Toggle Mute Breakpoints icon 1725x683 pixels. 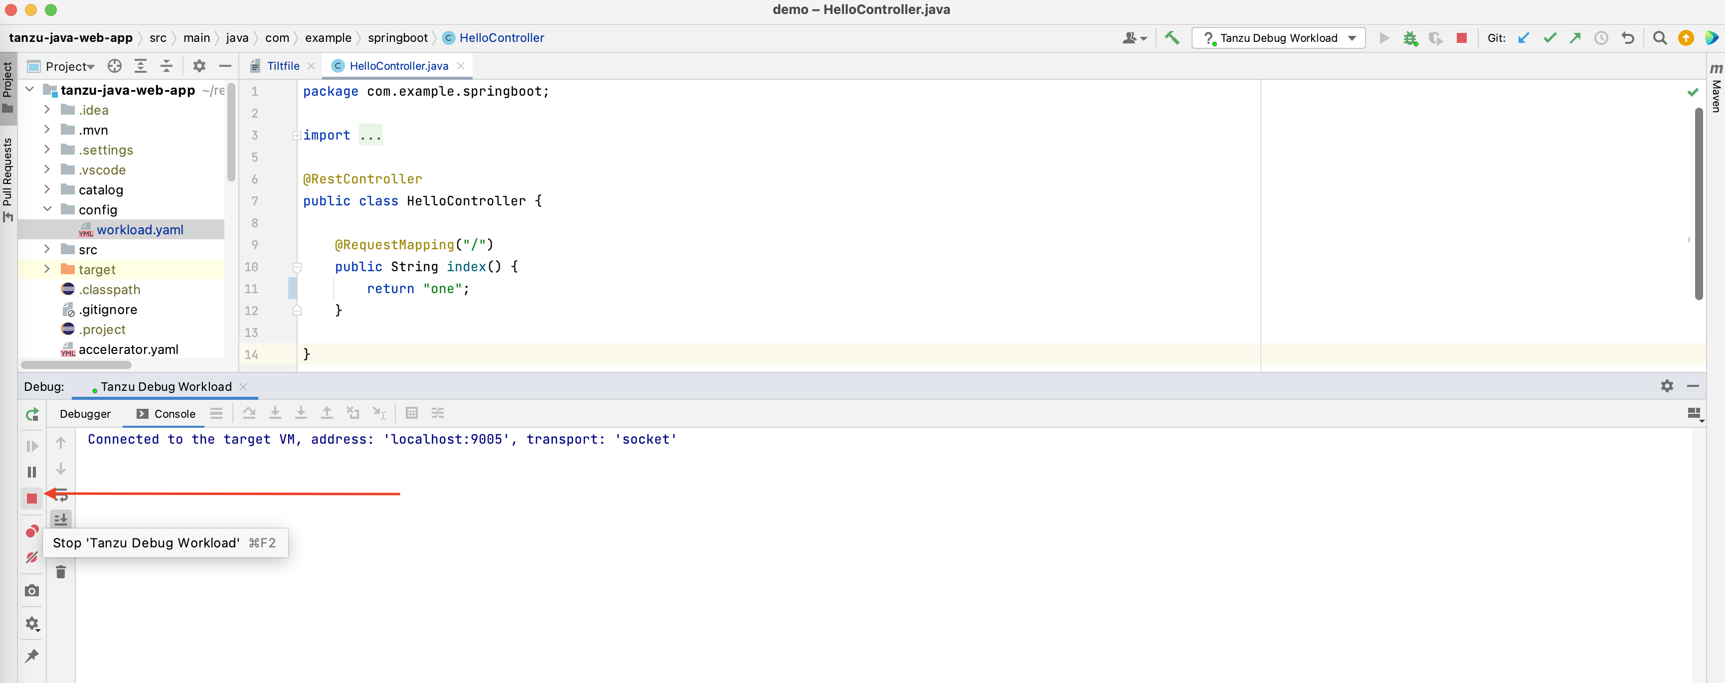tap(31, 557)
